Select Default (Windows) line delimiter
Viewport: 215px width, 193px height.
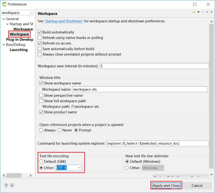127,161
